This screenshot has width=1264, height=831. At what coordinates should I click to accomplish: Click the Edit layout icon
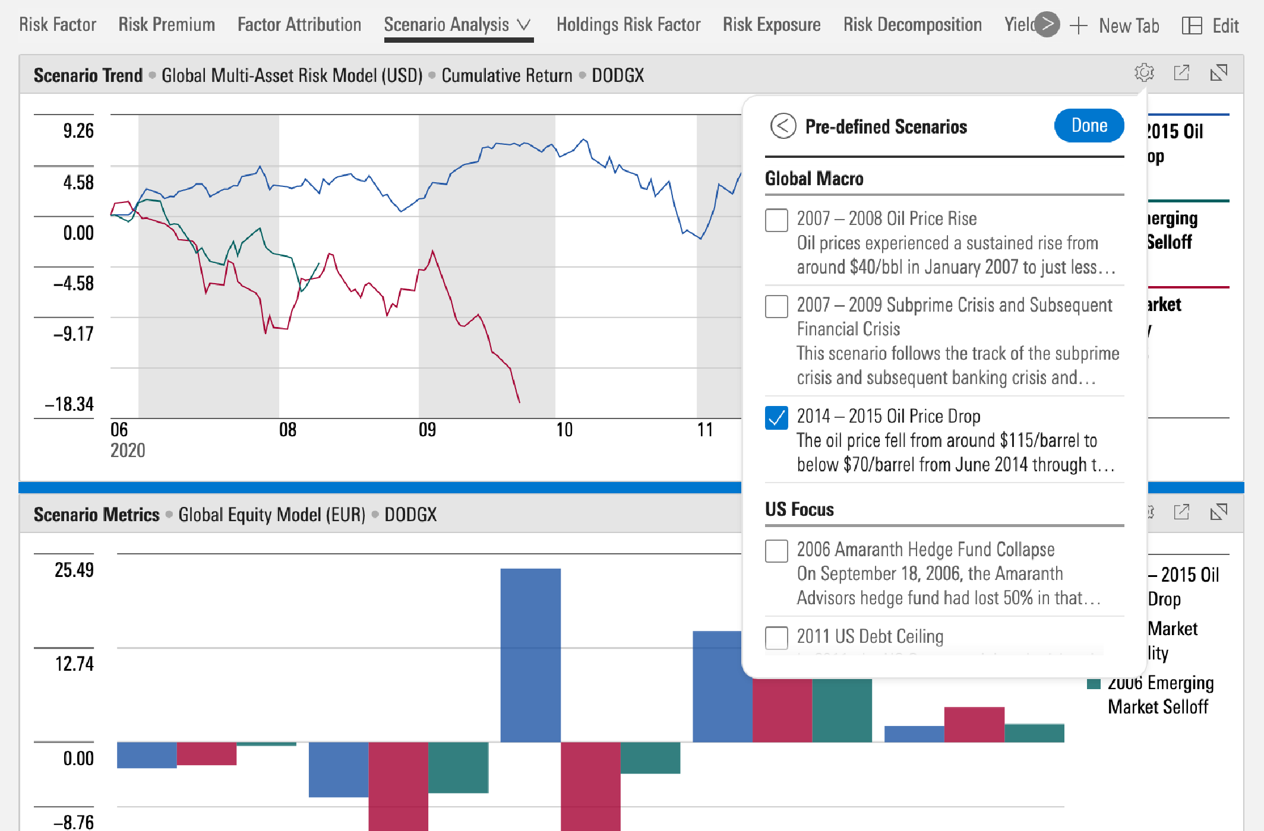(1192, 26)
